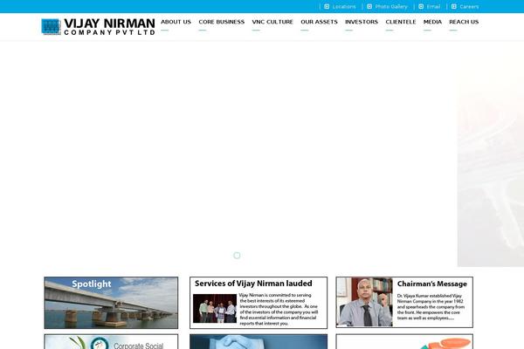Screen dimensions: 524x349
Task: Open the Services of Vijay Nirman lauded card
Action: pos(259,303)
